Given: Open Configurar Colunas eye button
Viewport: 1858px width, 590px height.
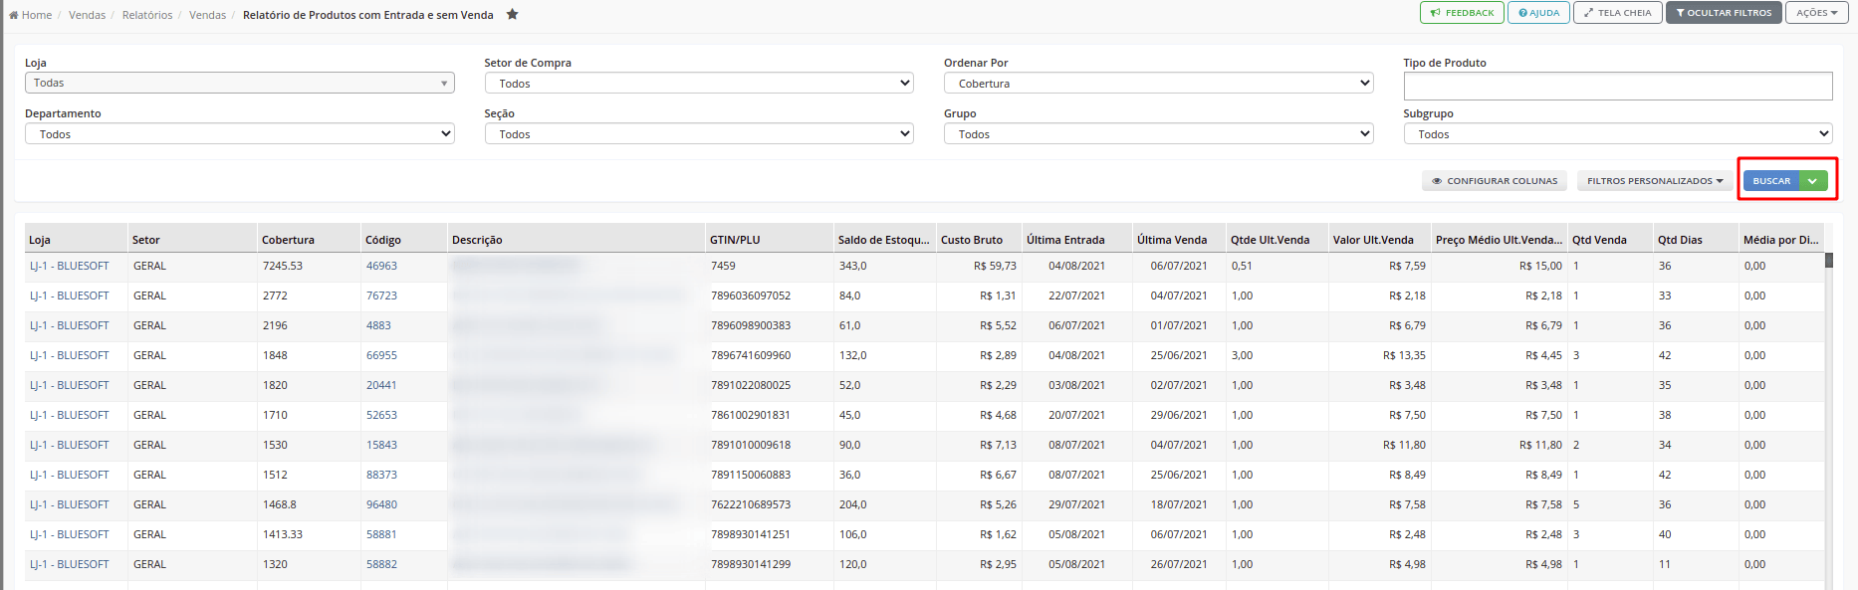Looking at the screenshot, I should (x=1494, y=181).
